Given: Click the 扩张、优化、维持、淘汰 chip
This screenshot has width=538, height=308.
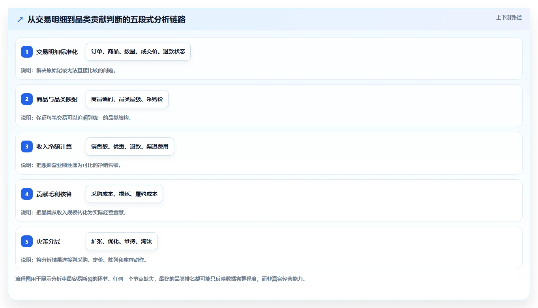Looking at the screenshot, I should click(122, 241).
